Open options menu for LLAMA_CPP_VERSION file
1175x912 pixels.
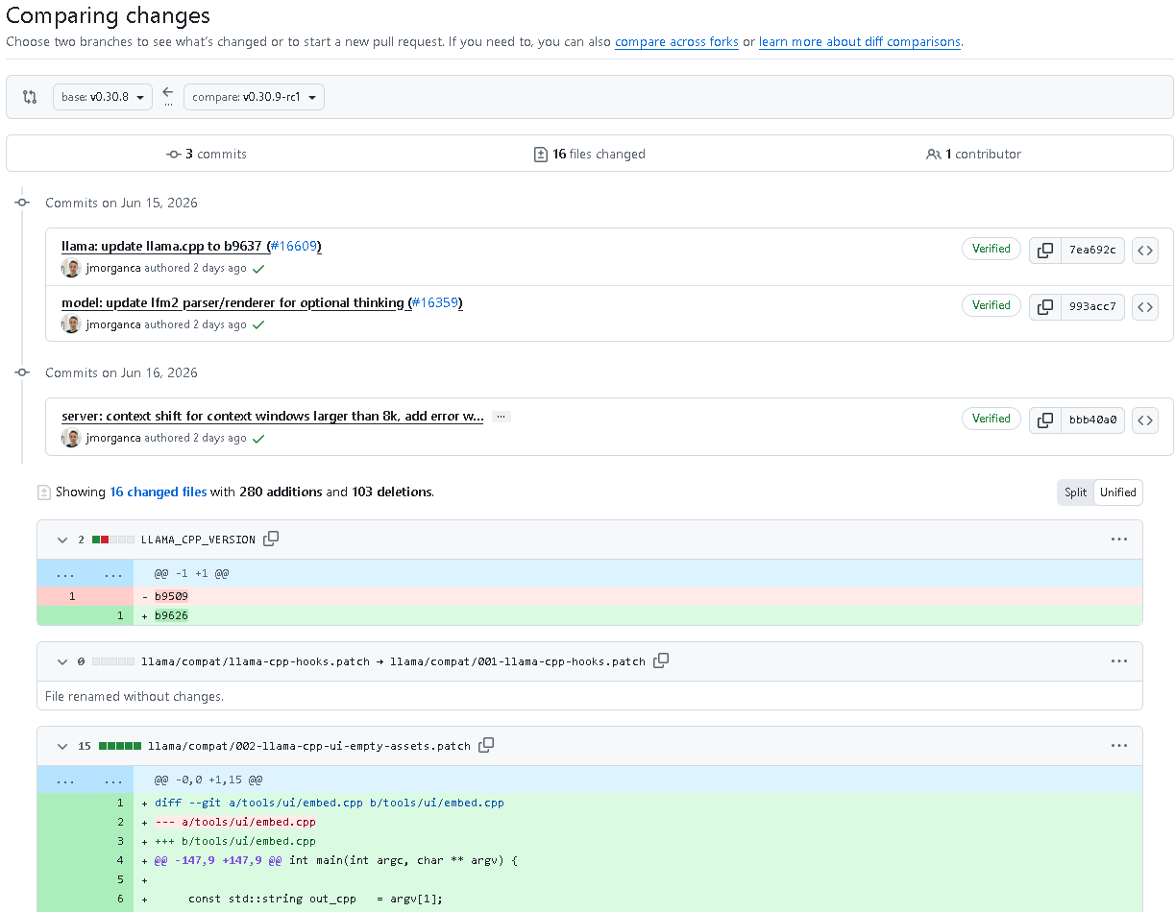coord(1118,540)
